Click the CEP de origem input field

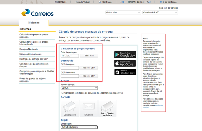click(70, 68)
